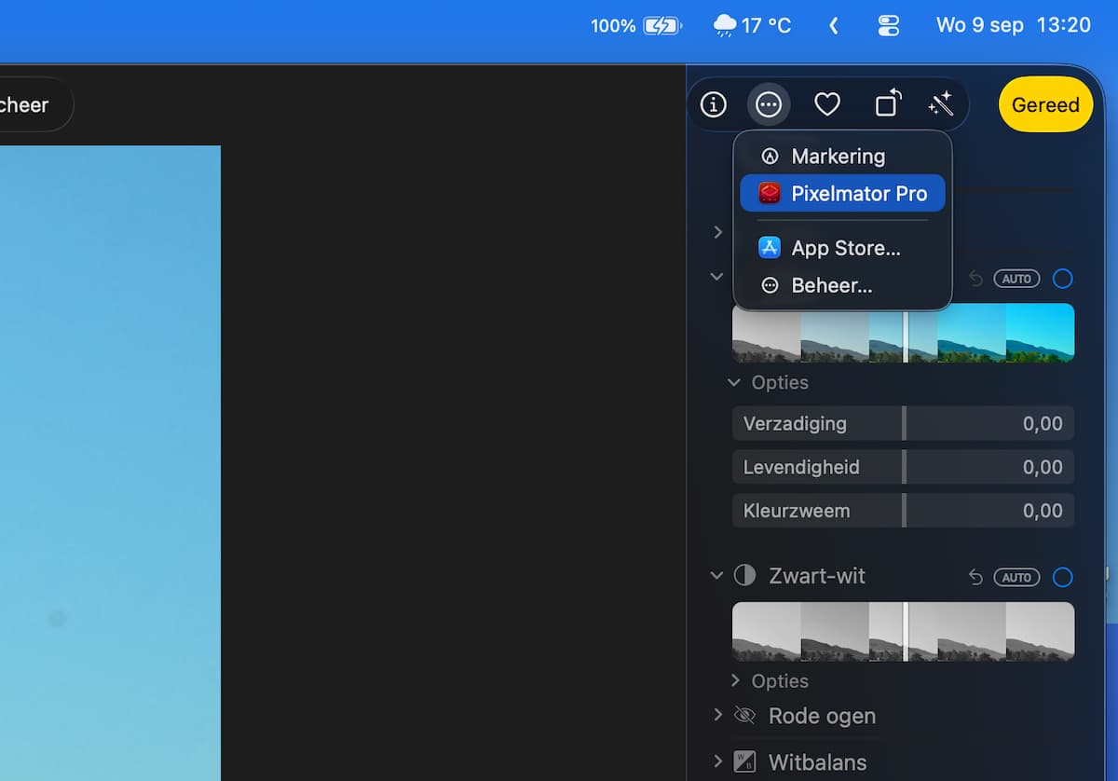Toggle the blue circle for the color adjustment

click(x=1062, y=279)
